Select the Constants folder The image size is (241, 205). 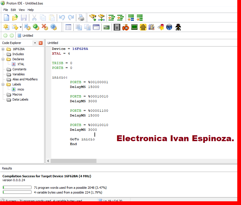[16, 69]
